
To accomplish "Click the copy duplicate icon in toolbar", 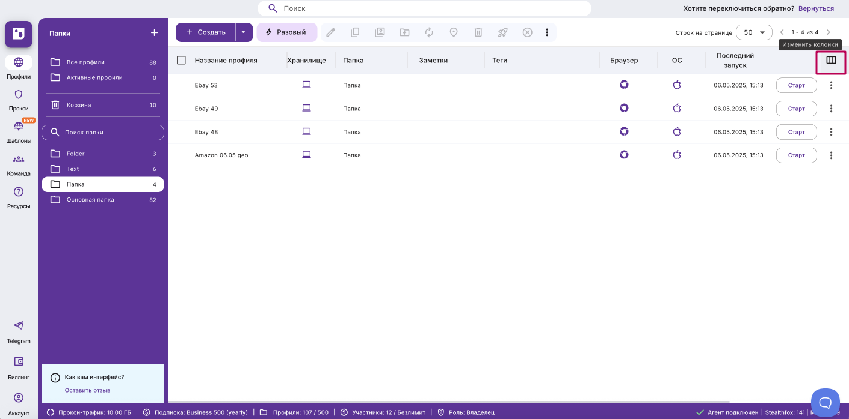I will tap(355, 32).
